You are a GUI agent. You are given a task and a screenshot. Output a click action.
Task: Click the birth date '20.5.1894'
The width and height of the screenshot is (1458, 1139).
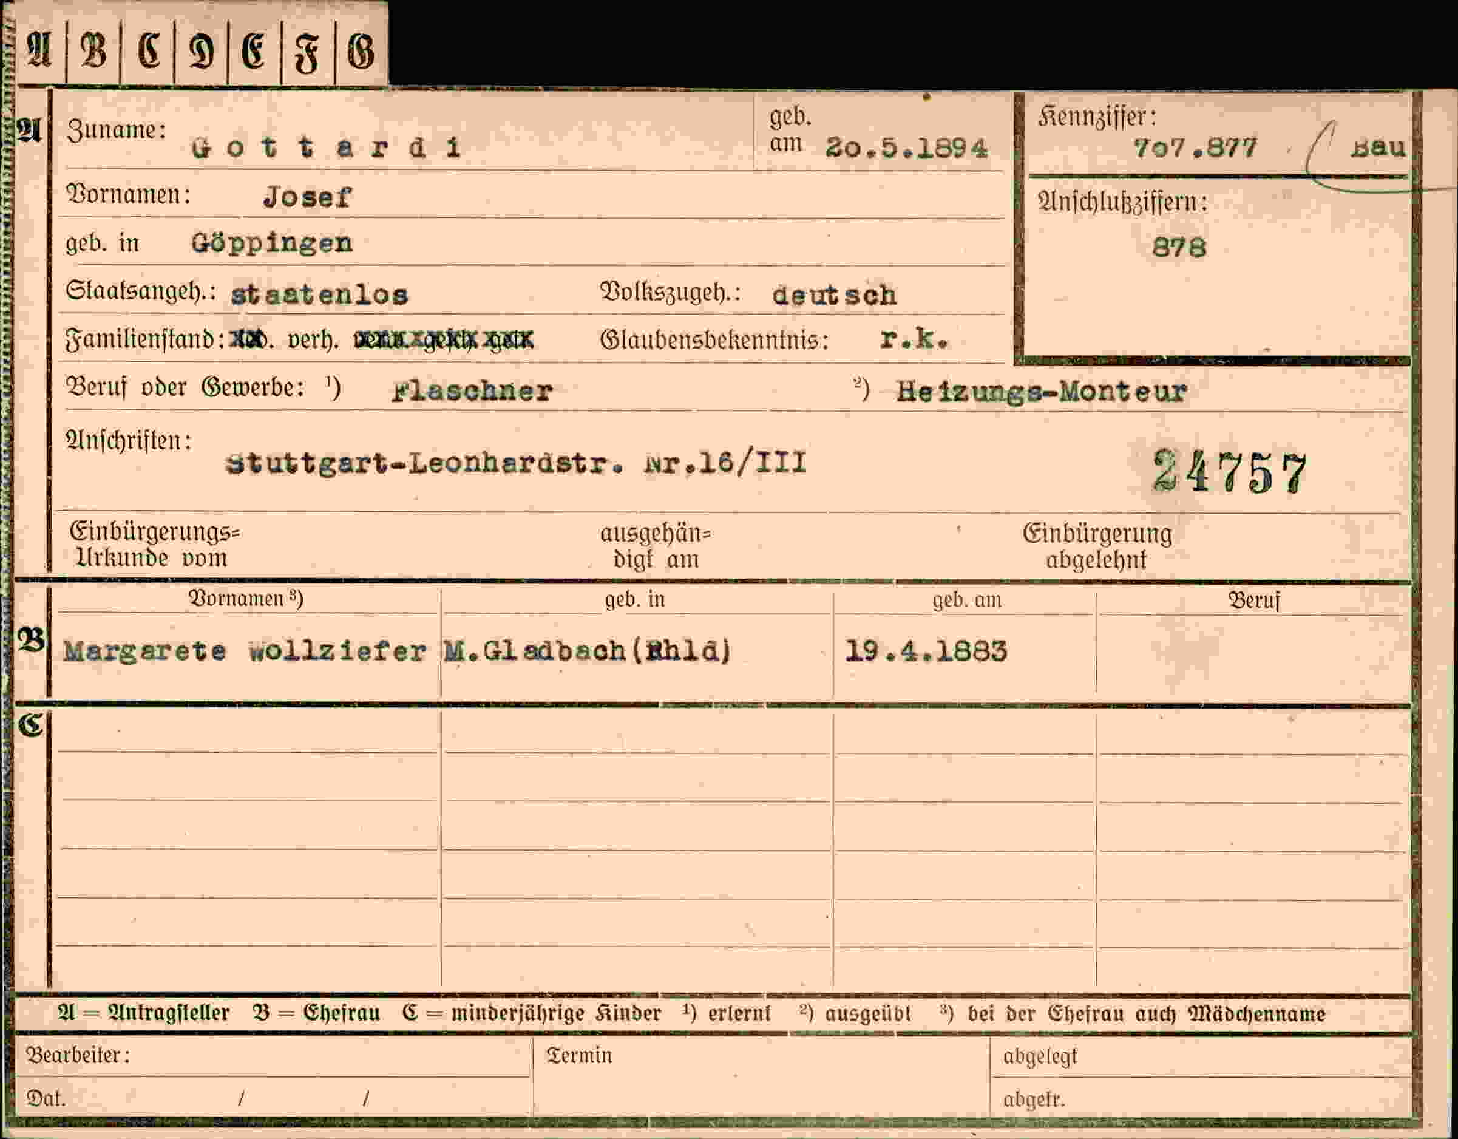pos(906,148)
